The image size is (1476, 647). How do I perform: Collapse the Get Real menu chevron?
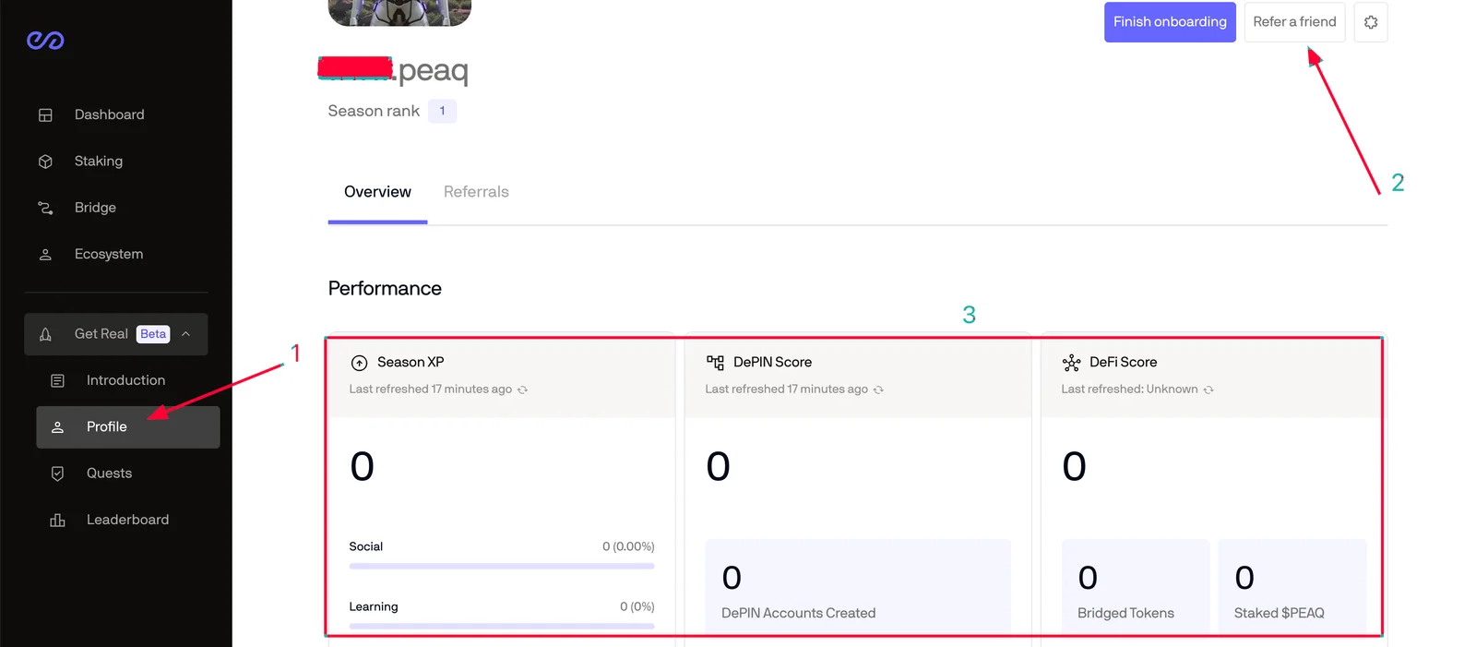[186, 334]
